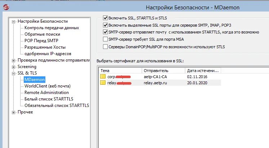Open 'Контроль передачи данных' tree item

click(x=51, y=28)
